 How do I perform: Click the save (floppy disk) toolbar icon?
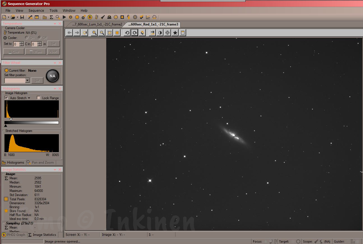click(x=22, y=17)
